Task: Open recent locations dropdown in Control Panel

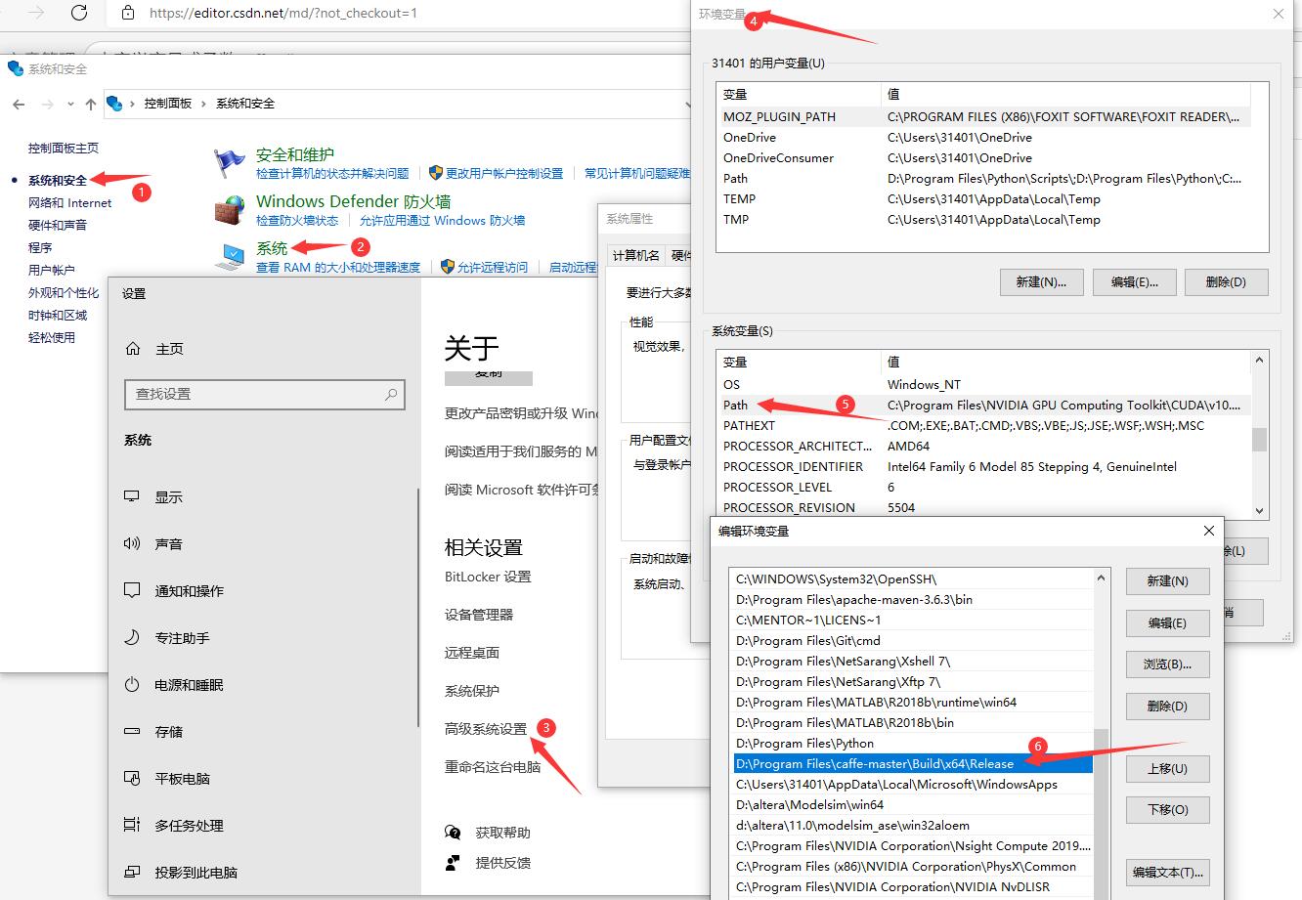Action: point(70,104)
